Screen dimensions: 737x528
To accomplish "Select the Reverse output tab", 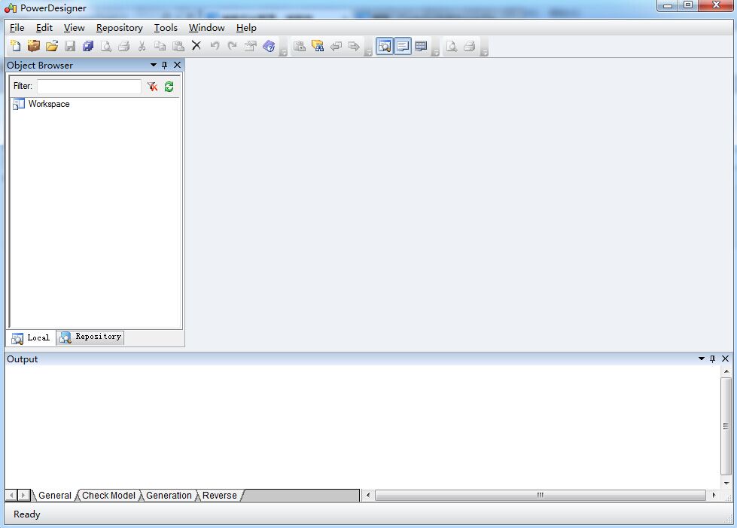I will (x=220, y=496).
